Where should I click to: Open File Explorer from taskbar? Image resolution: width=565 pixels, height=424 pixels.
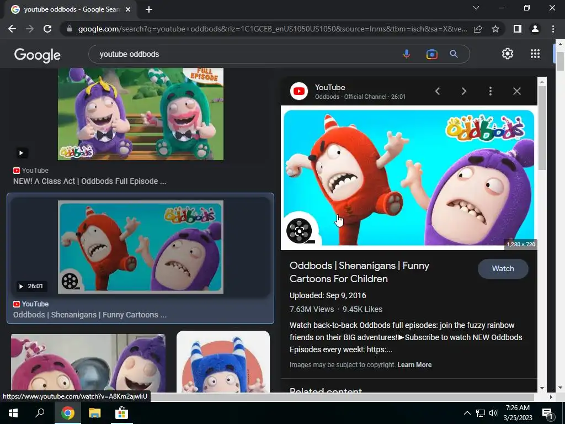(95, 413)
